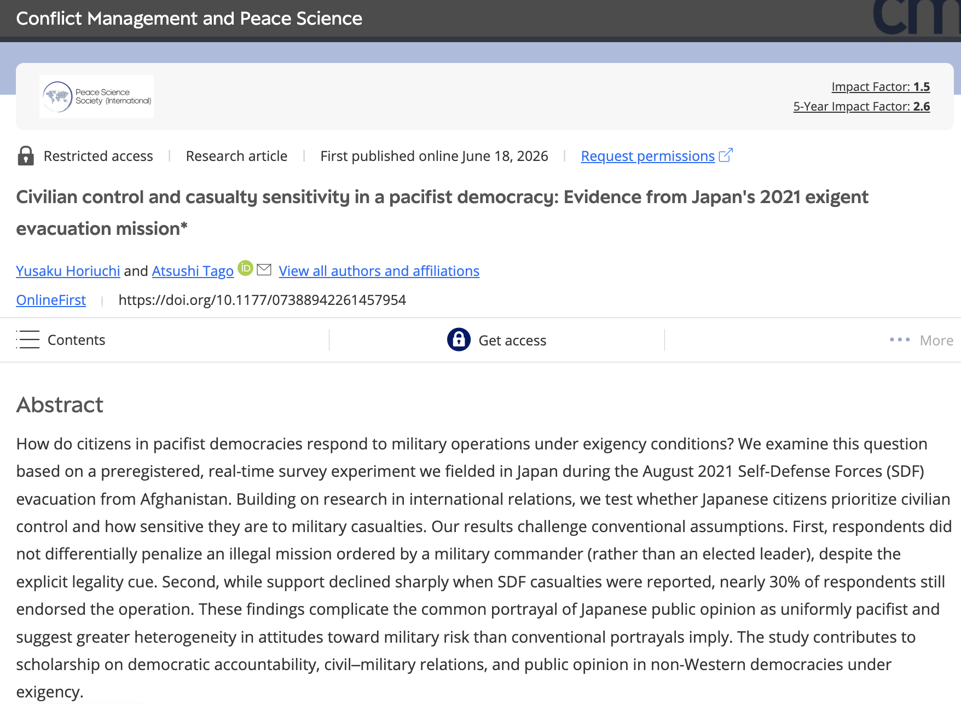
Task: Click the article title text
Action: [442, 212]
